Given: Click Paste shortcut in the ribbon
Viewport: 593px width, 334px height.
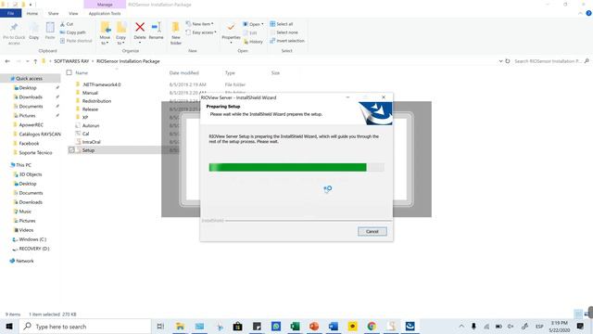Looking at the screenshot, I should coord(76,41).
